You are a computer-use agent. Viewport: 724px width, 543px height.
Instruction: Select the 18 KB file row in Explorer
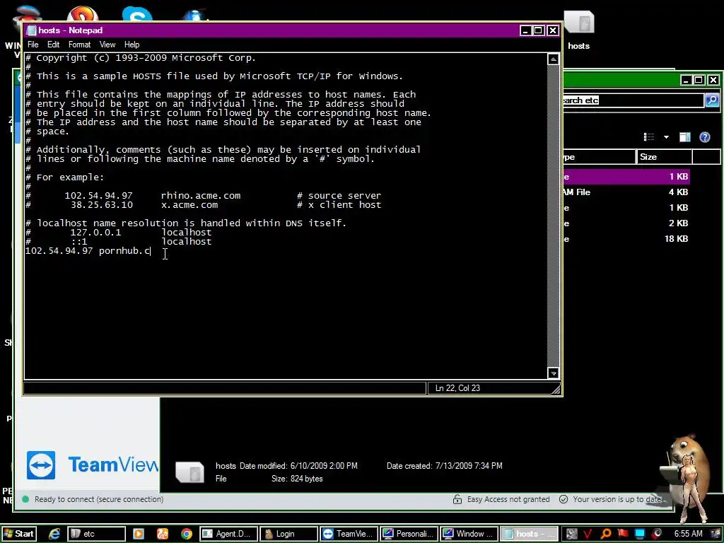click(626, 239)
